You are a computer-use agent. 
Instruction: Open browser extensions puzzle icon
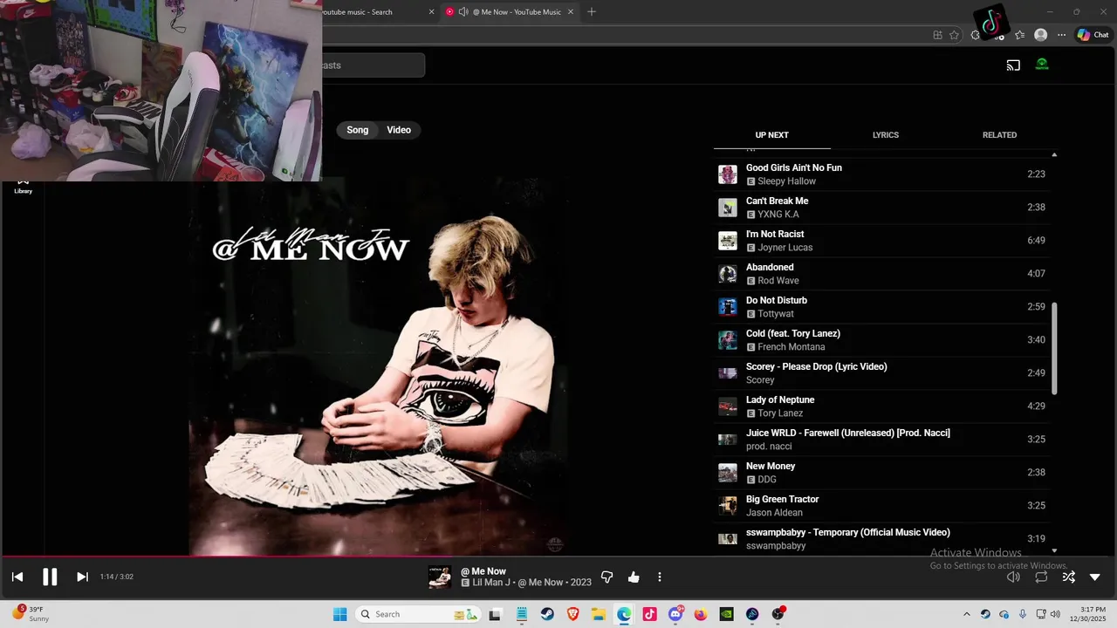point(976,36)
